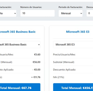The image size is (93, 91).
Task: Click the Total Mensual €456.17 banner
Action: [x=73, y=87]
